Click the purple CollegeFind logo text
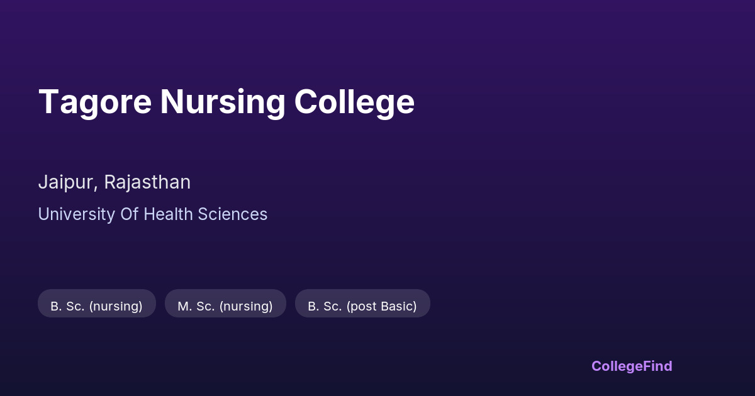755x396 pixels. (x=631, y=366)
